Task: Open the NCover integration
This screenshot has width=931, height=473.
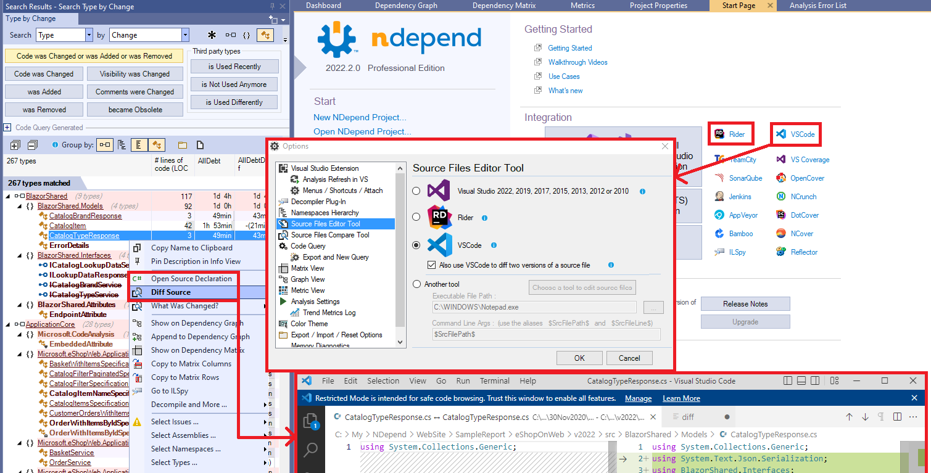Action: pos(795,234)
